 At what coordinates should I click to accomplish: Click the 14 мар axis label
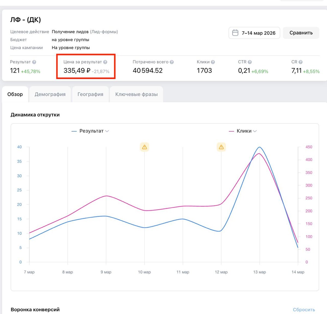(x=298, y=272)
